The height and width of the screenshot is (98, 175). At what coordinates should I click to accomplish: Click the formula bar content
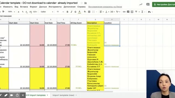point(6,16)
